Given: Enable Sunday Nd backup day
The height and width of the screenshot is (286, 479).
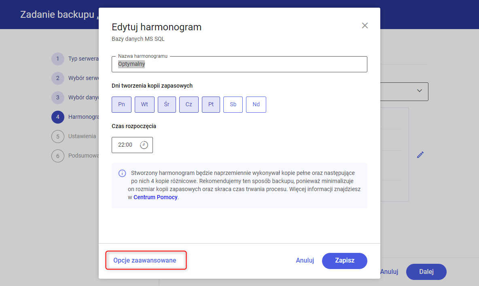Looking at the screenshot, I should [x=256, y=105].
